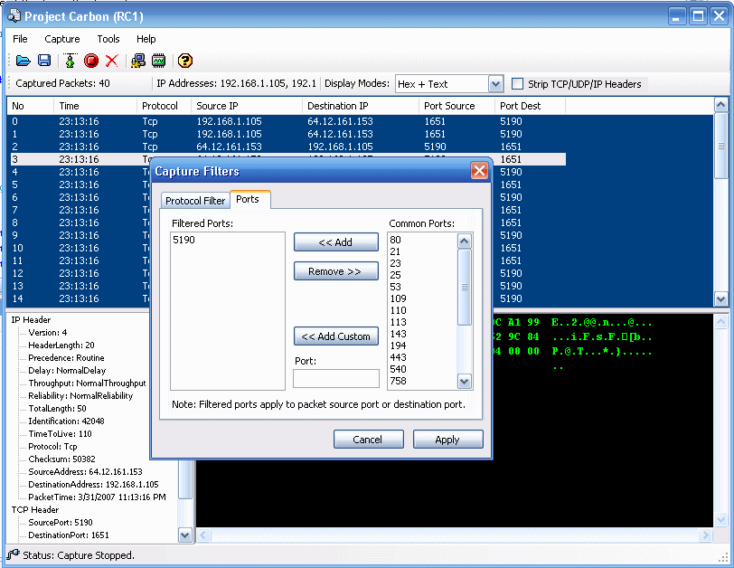Open the Display Modes dropdown
Screen dimensions: 734x568
point(494,84)
